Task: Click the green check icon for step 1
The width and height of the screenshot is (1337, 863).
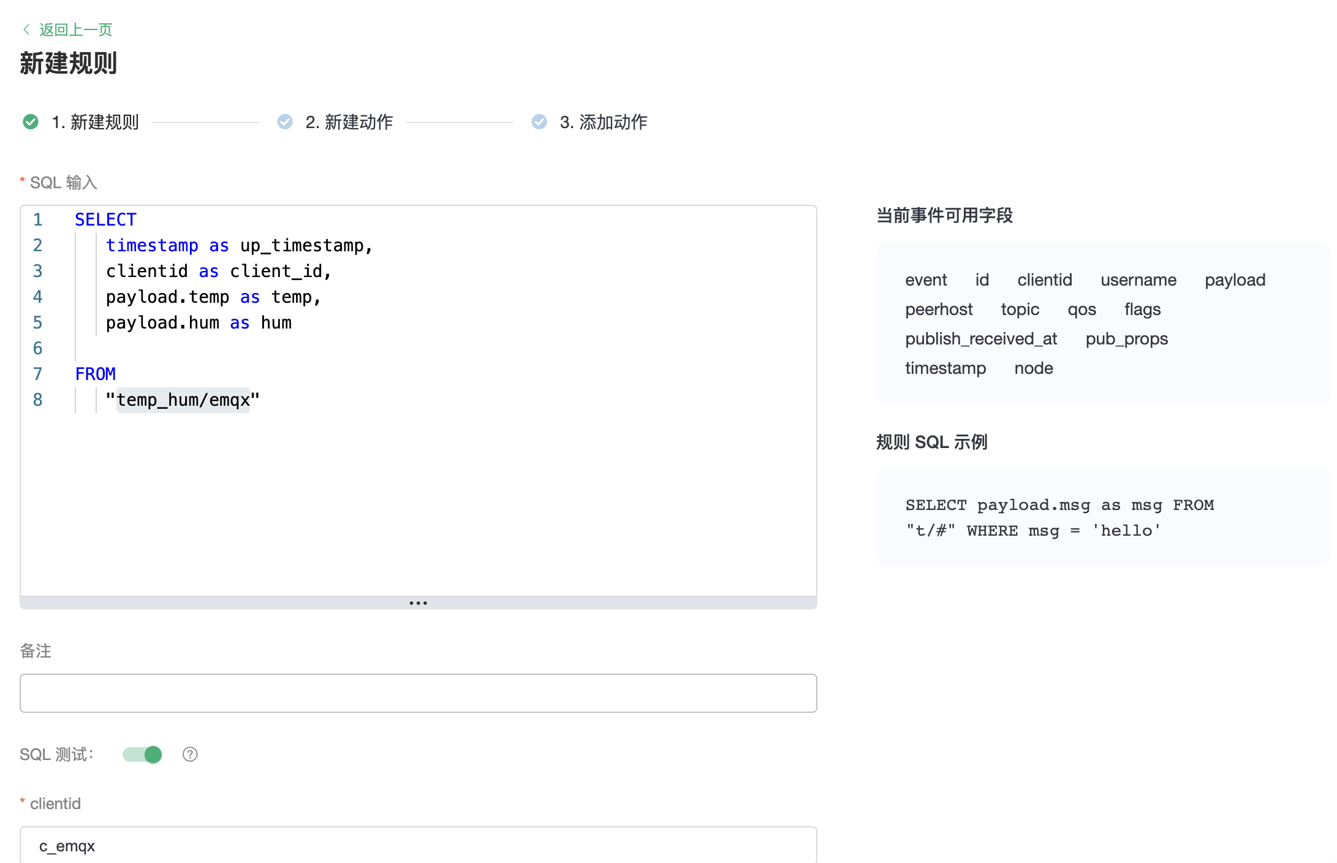Action: 31,122
